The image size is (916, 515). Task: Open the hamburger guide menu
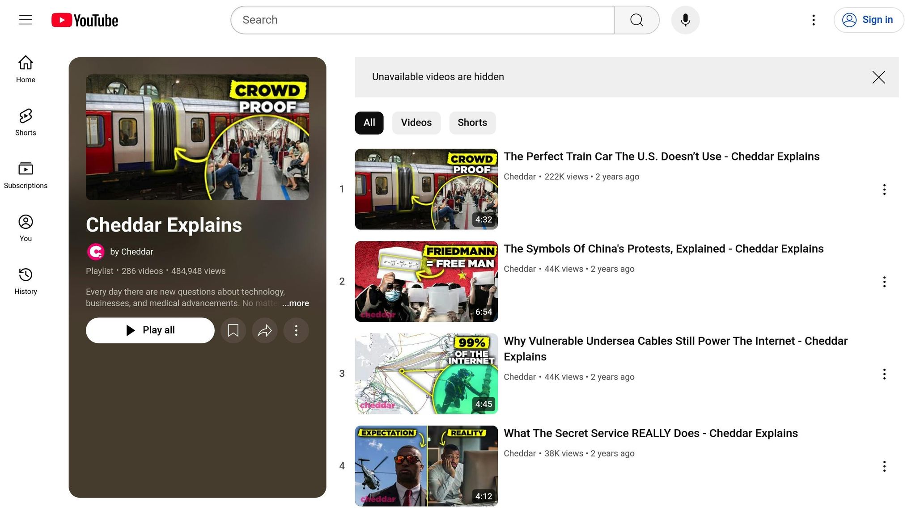pyautogui.click(x=25, y=20)
